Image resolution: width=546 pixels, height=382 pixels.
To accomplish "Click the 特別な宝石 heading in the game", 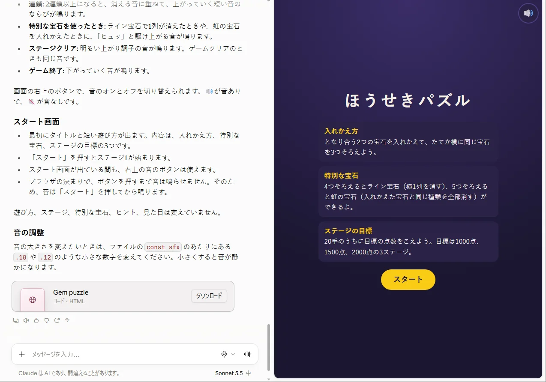I will [x=341, y=176].
